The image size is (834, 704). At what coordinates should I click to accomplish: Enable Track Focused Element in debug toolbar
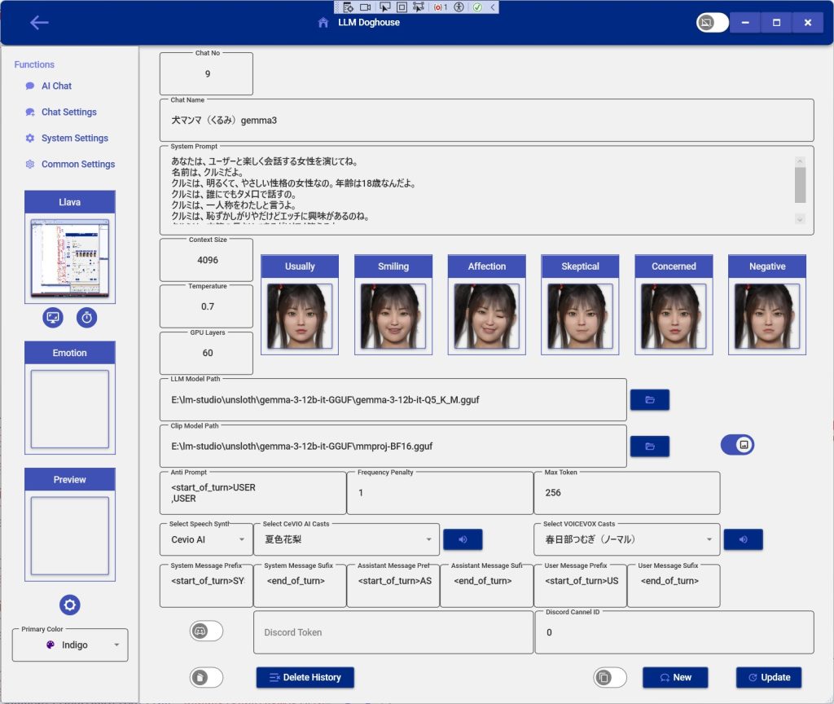pos(419,7)
